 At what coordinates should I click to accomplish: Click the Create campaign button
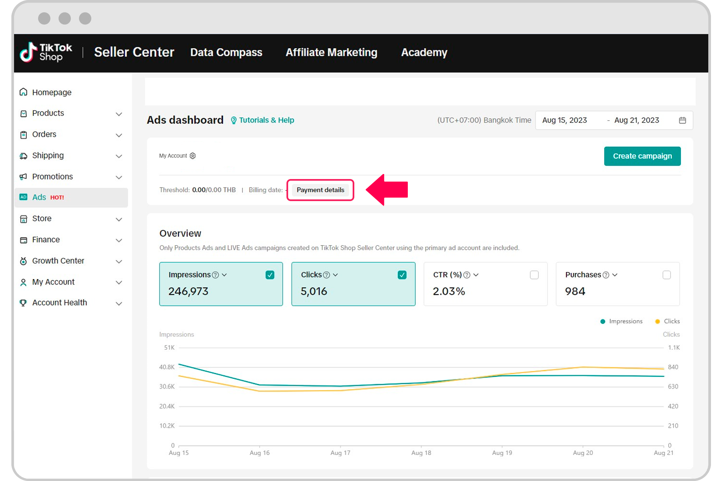point(642,156)
